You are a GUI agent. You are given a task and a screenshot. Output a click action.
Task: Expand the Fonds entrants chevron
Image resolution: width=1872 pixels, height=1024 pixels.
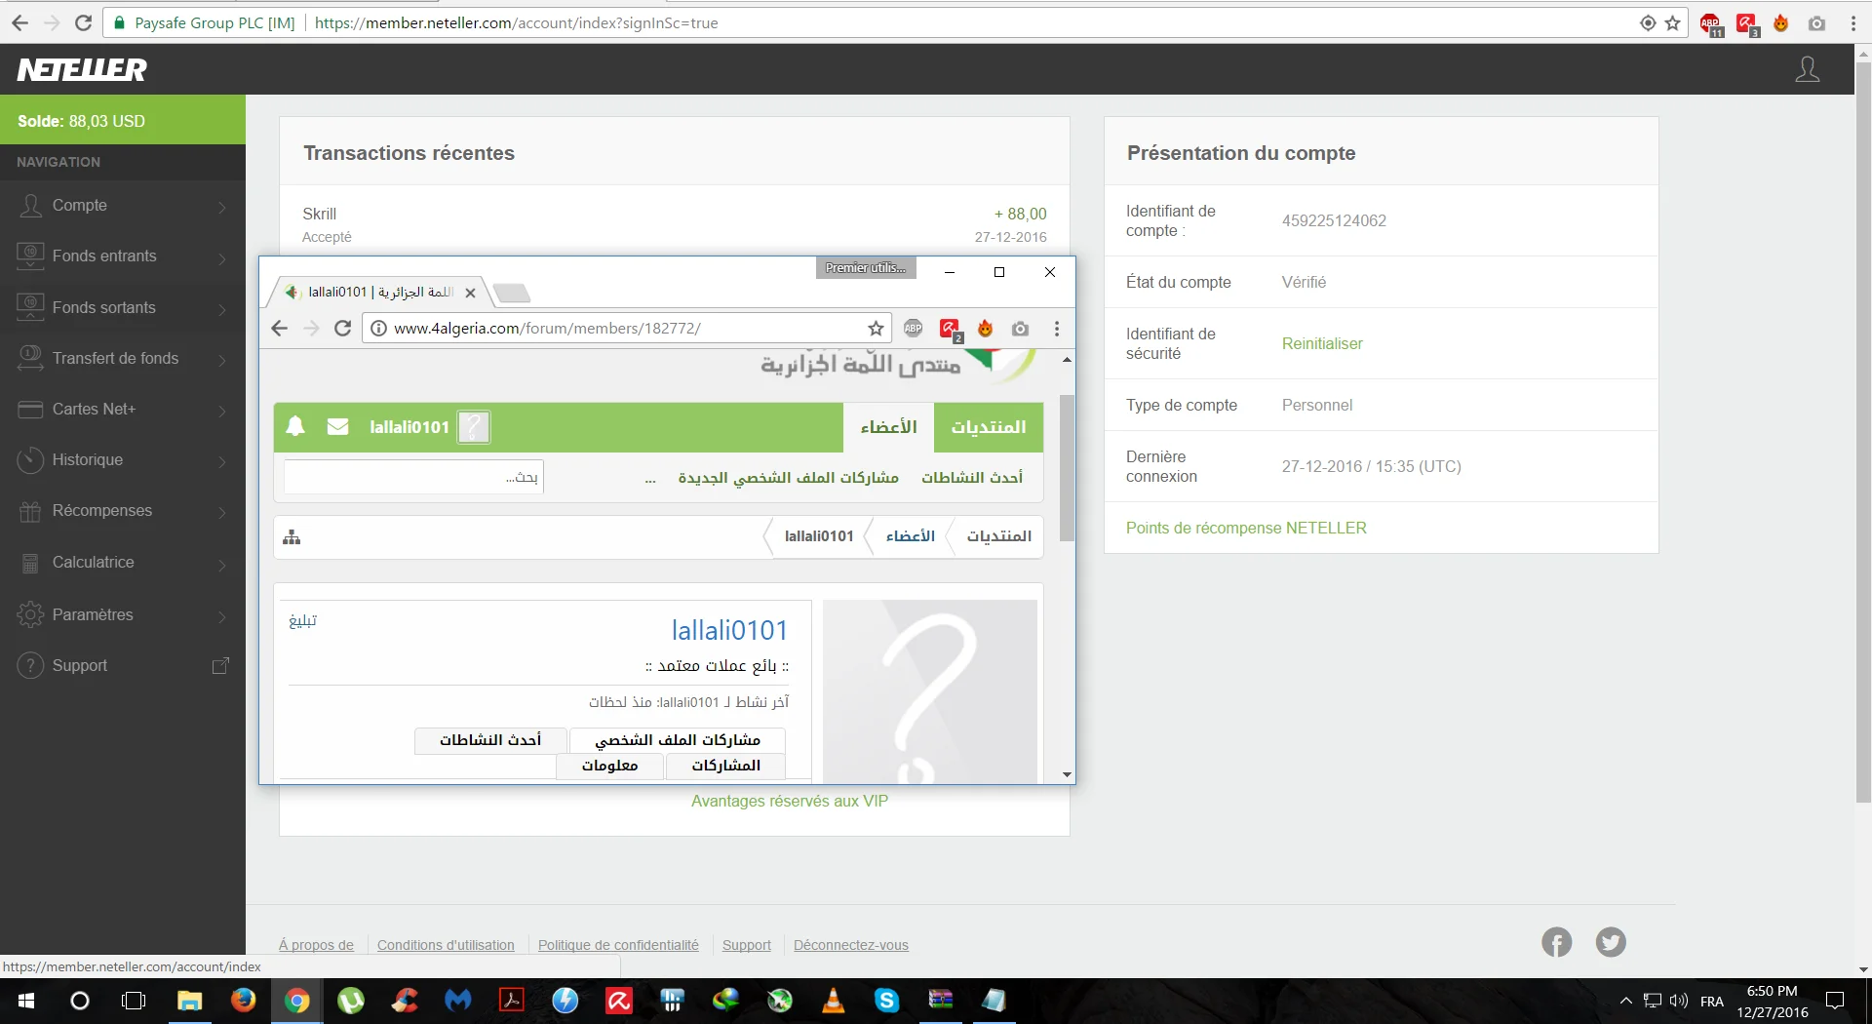[222, 257]
